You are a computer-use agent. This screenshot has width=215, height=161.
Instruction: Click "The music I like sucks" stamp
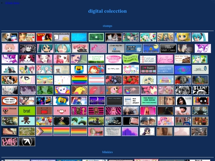(149, 101)
